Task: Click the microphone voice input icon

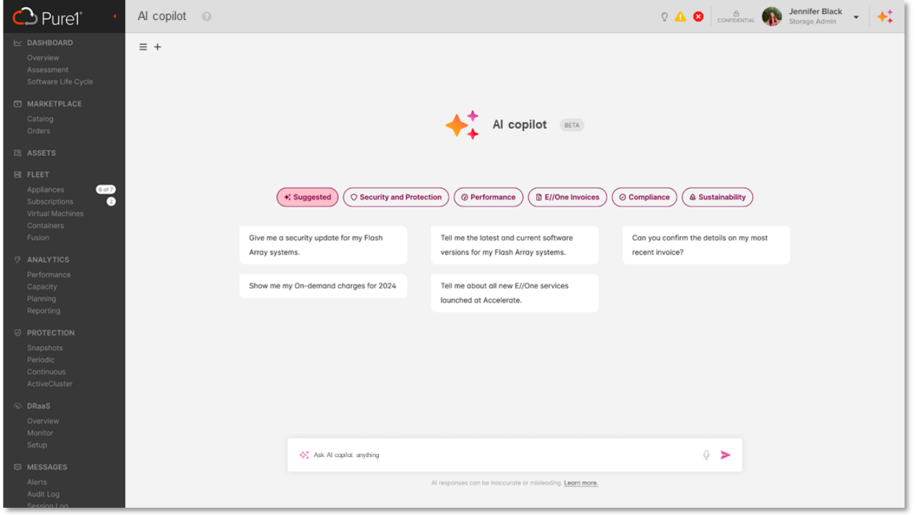Action: 706,455
